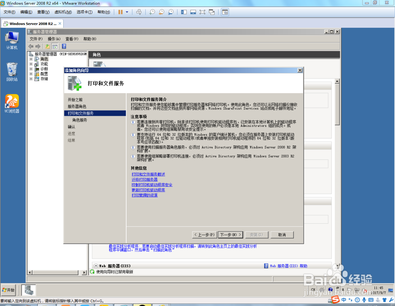Screen dimensions: 395x306
Task: Click the Send Ctrl+Alt+Del toolbar icon
Action: (x=139, y=12)
